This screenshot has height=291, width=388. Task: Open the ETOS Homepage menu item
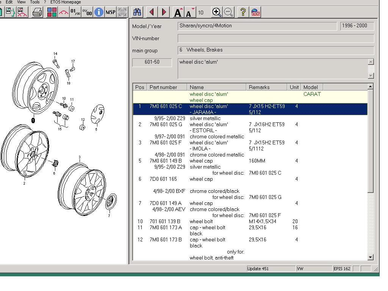pyautogui.click(x=66, y=2)
